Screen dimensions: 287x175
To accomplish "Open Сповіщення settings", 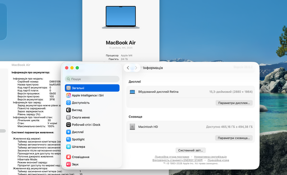I will pyautogui.click(x=92, y=157).
